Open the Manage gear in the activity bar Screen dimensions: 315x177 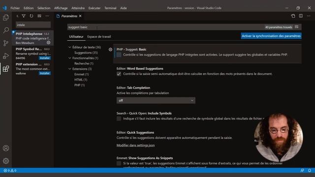click(6, 161)
